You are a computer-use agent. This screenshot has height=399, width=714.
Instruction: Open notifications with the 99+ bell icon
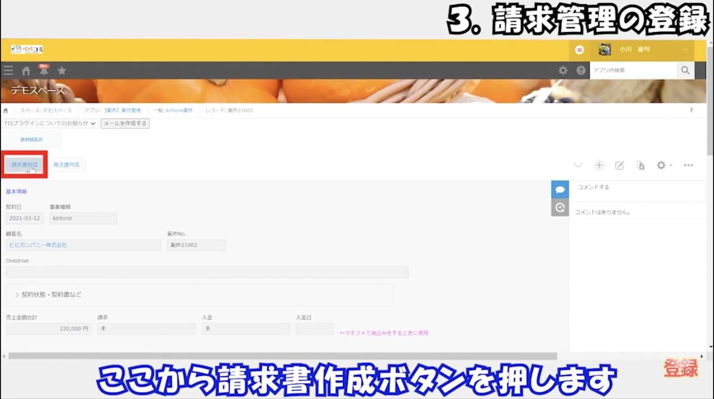(44, 70)
